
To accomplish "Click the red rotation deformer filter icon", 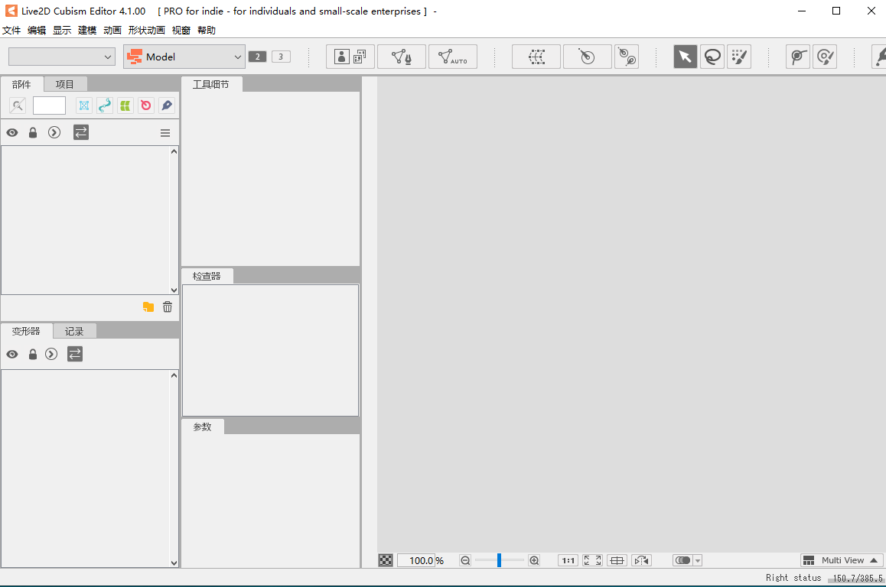I will [145, 105].
